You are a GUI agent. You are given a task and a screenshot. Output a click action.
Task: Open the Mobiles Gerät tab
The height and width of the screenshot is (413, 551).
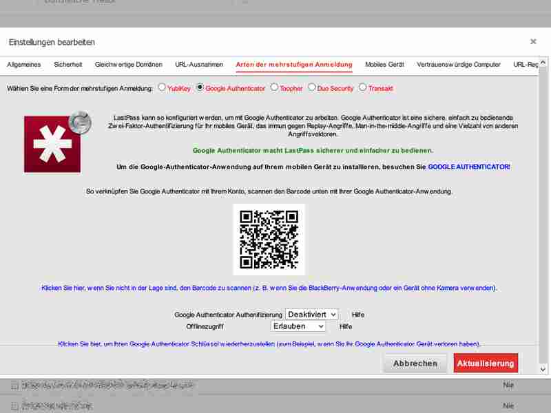pos(384,65)
